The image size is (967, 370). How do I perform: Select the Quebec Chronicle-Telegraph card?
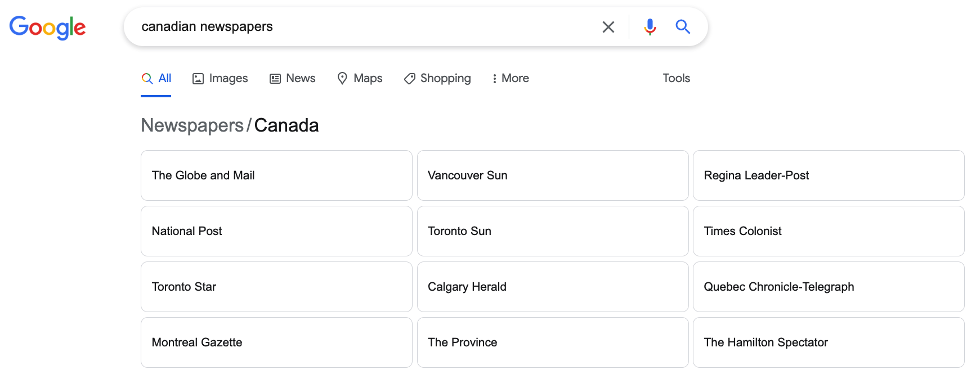(x=829, y=287)
